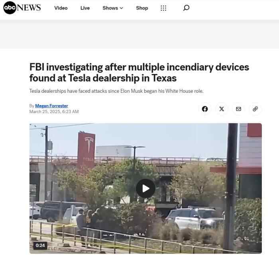Click the empty ad banner area
Image resolution: width=279 pixels, height=256 pixels.
[x=139, y=34]
